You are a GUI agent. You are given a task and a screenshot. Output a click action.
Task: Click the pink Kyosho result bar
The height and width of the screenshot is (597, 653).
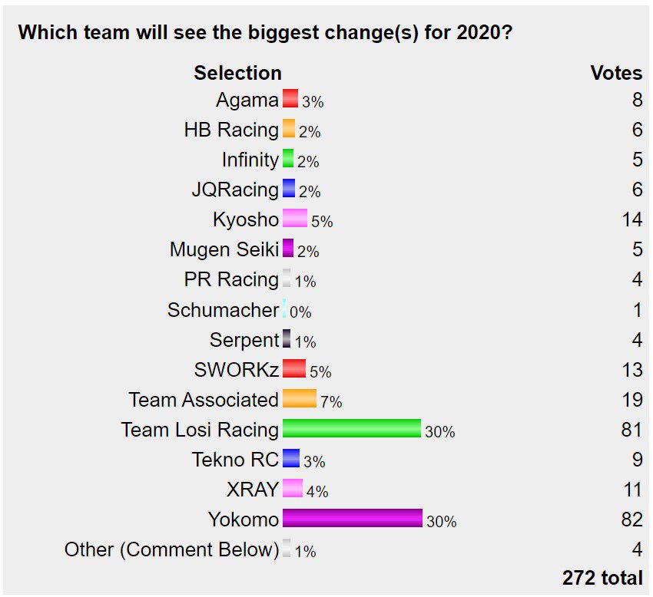pyautogui.click(x=295, y=219)
